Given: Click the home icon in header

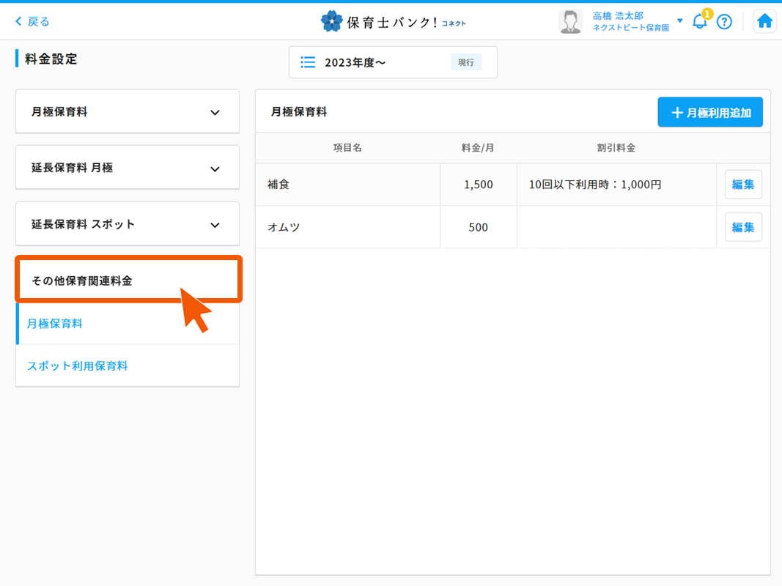Looking at the screenshot, I should tap(764, 21).
